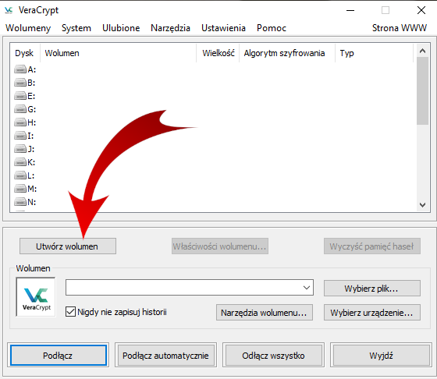Click the Utwórz wolumen button
This screenshot has width=437, height=379.
click(68, 246)
